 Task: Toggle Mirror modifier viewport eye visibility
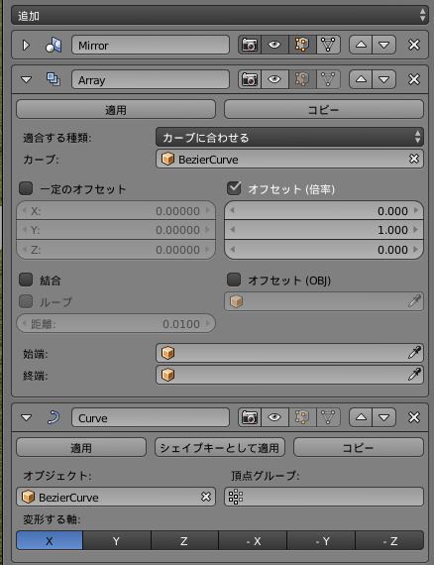coord(274,45)
